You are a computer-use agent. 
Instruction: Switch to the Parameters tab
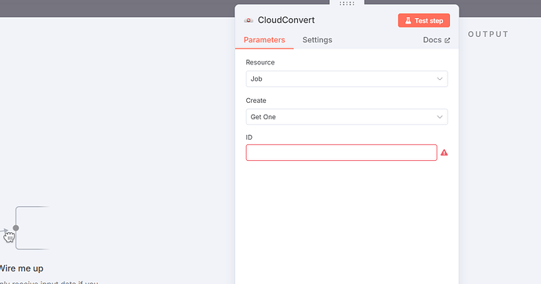[x=264, y=40]
